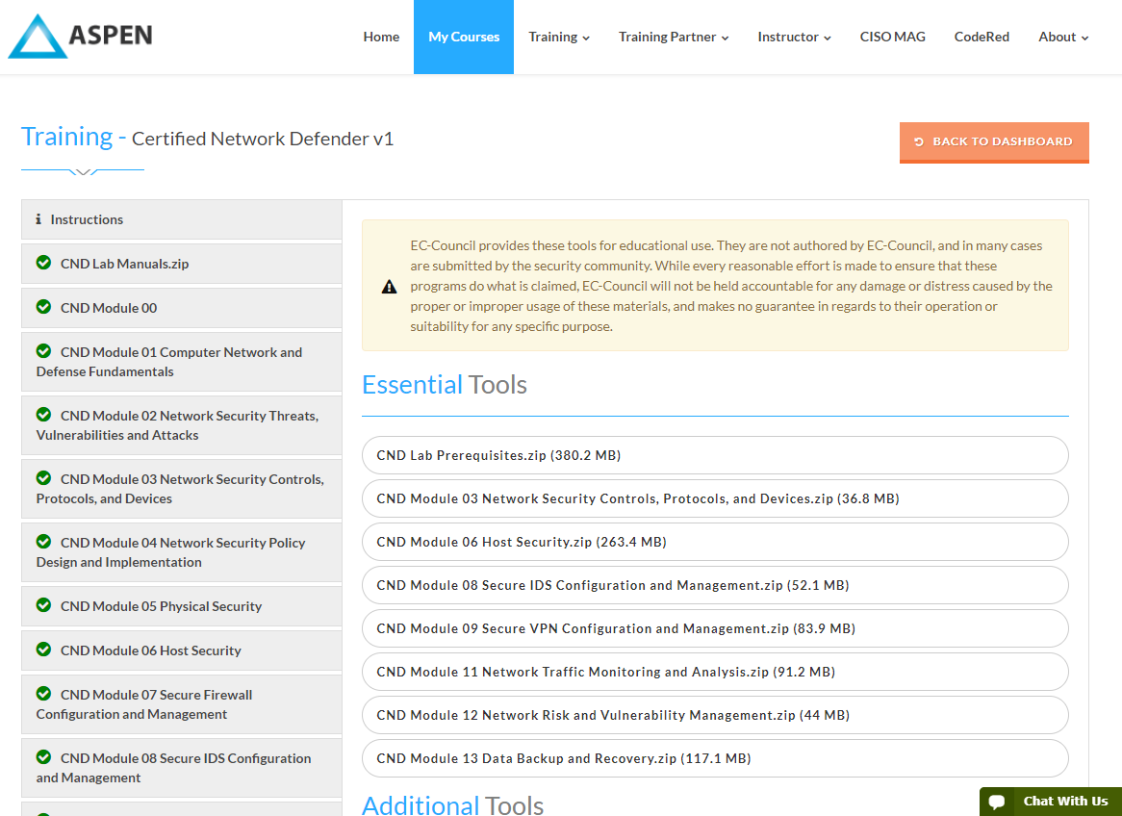Download CND Module 09 Secure VPN zip

tap(715, 628)
